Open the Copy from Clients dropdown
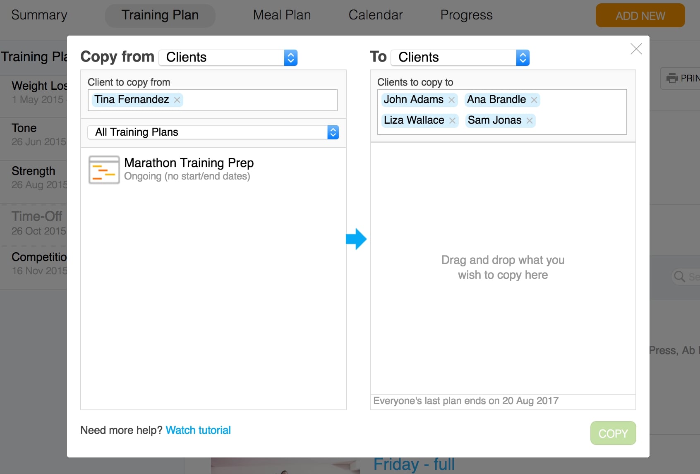Screen dimensions: 700x474 tap(228, 57)
